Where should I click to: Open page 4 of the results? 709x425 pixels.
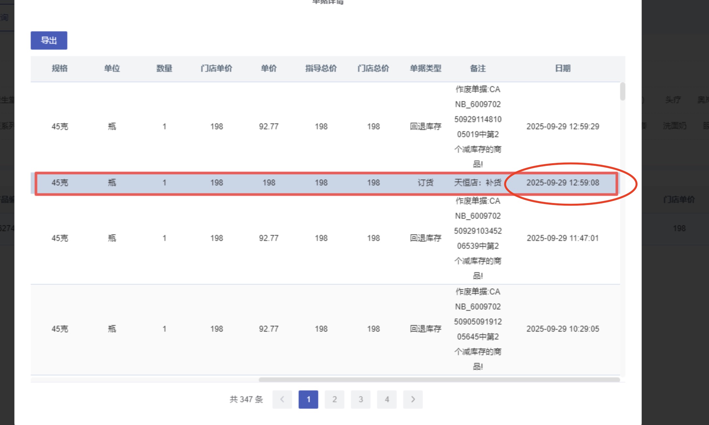pos(387,399)
